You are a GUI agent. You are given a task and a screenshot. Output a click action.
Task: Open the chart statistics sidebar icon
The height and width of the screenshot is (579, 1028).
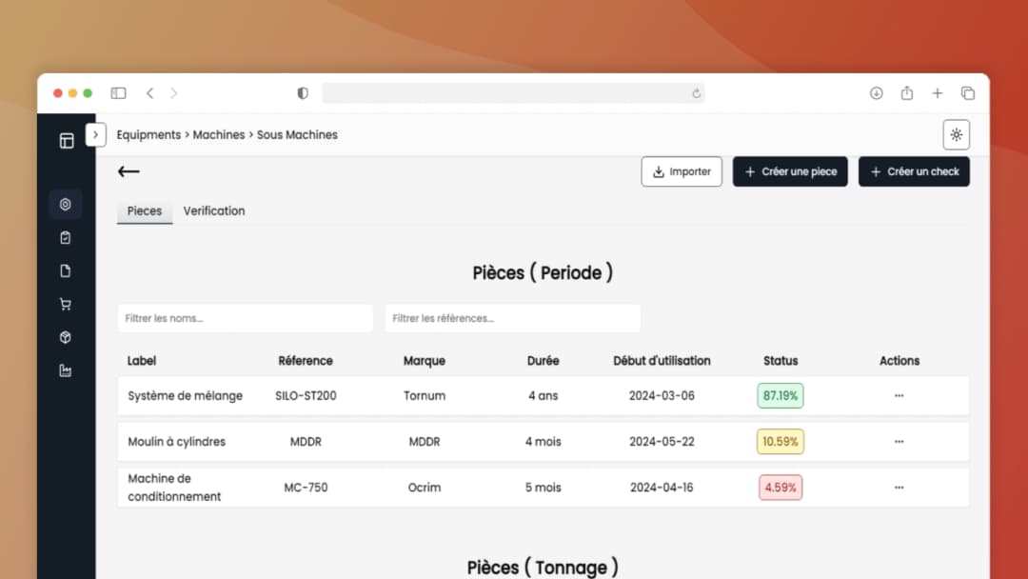[x=66, y=370]
